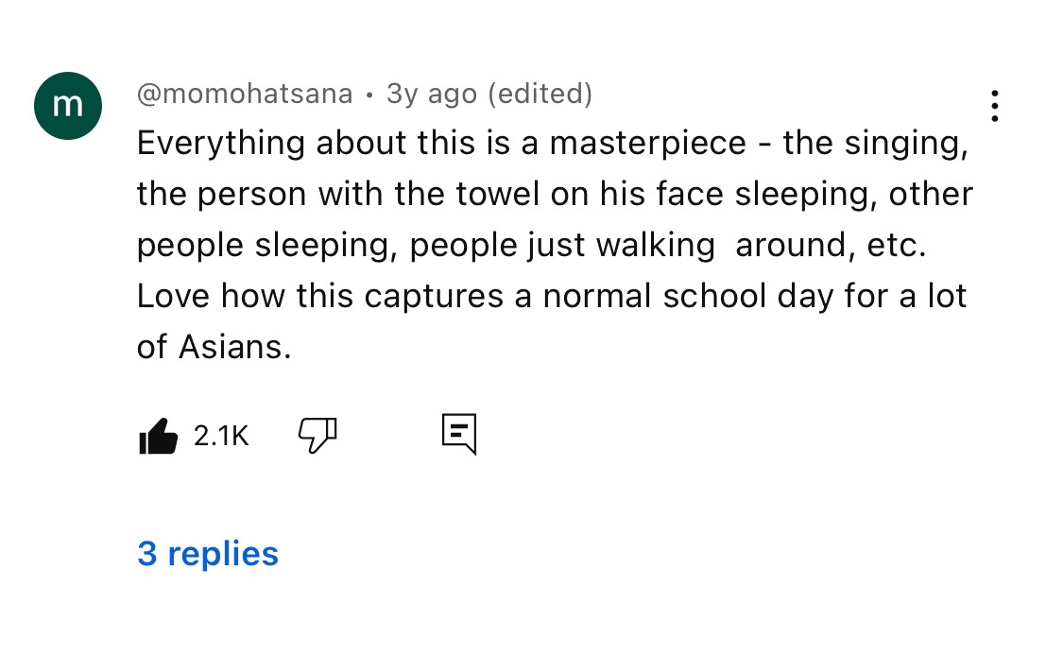Click the 2.1K like count
The width and height of the screenshot is (1063, 656).
[221, 436]
